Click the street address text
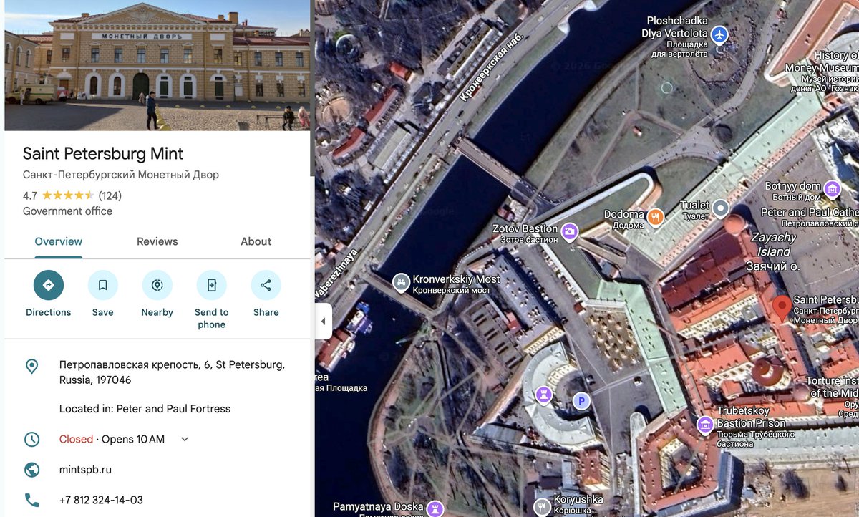859x517 pixels. tap(172, 372)
